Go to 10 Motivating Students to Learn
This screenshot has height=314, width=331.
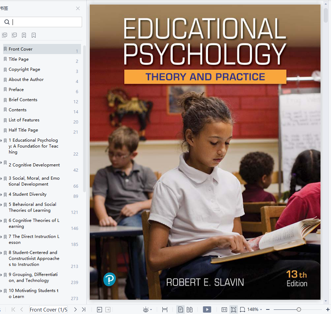(x=34, y=293)
